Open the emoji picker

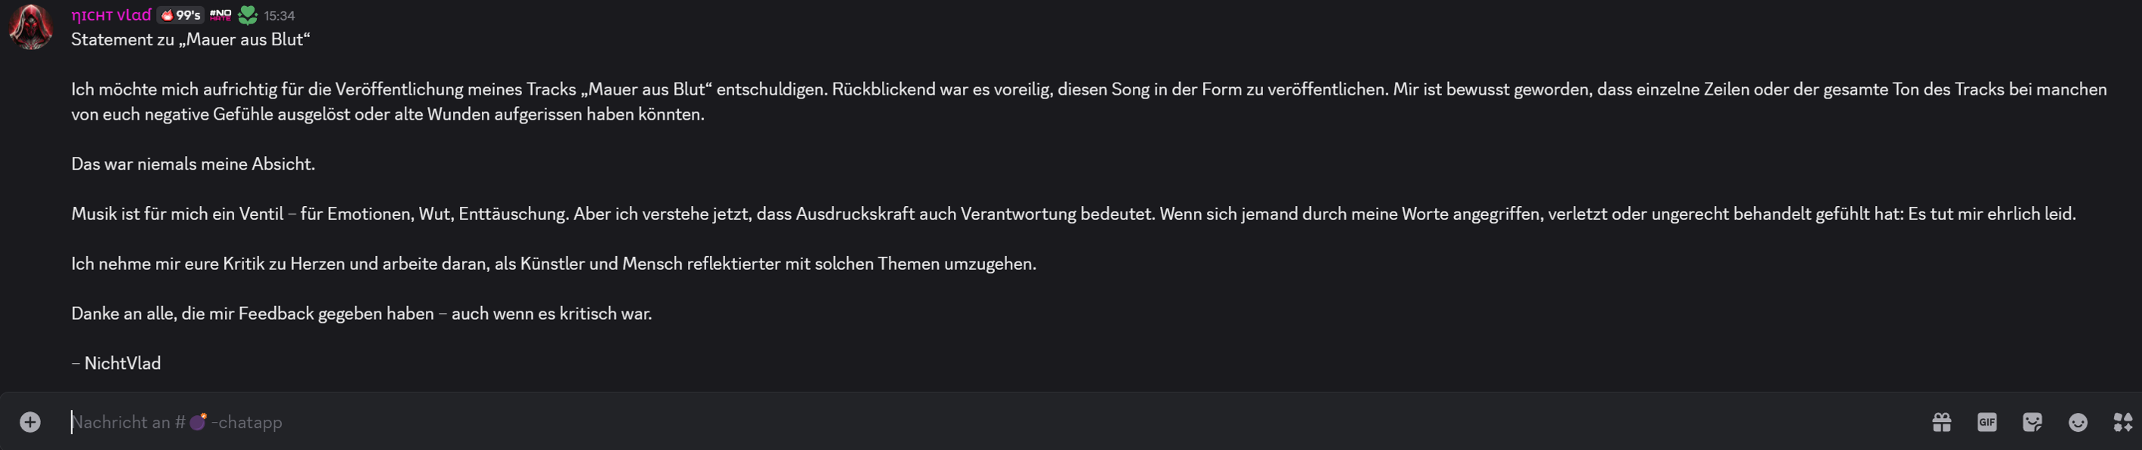pos(2077,423)
